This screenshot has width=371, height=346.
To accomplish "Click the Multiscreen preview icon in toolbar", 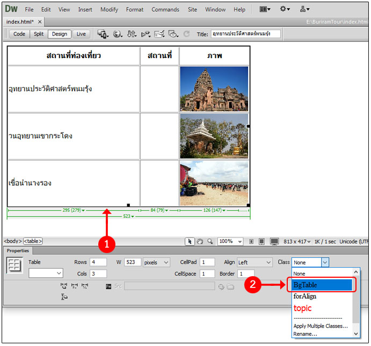I will tap(103, 34).
